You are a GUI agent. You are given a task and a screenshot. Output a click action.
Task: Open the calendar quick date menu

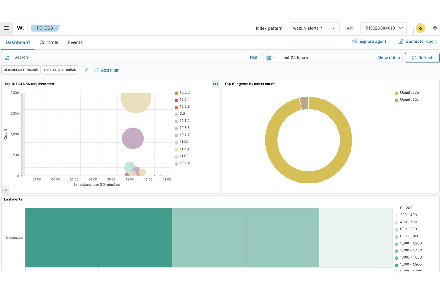tap(271, 58)
